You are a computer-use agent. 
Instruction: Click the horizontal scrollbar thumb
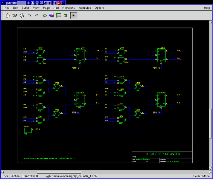tap(59, 172)
